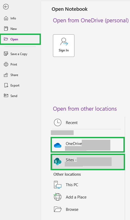Click the This PC computer icon
The image size is (130, 220).
[x=58, y=185]
